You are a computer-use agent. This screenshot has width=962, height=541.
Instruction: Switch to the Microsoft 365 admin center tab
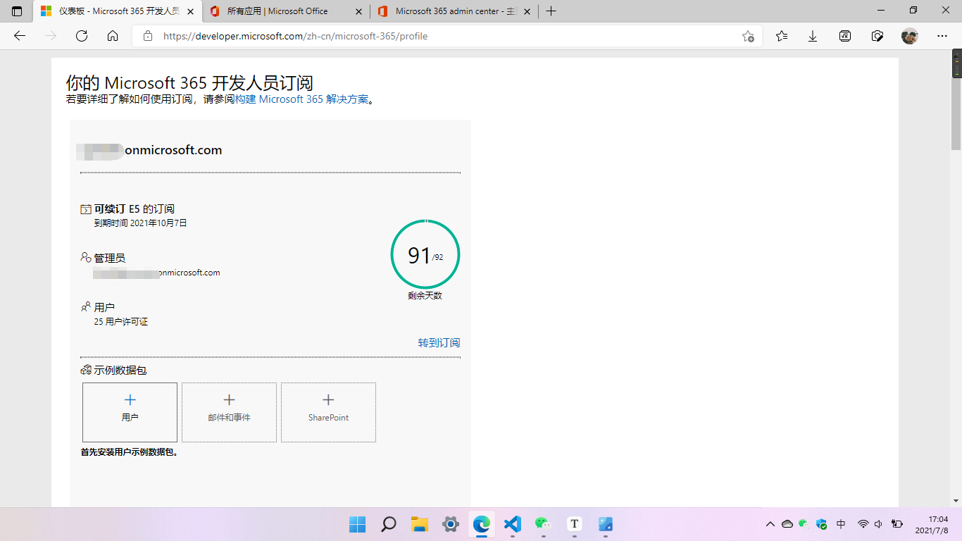[454, 11]
